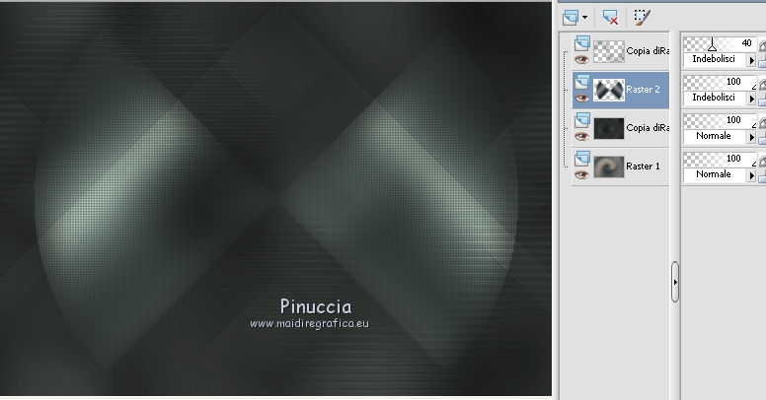Click the swirl thumbnail of Raster 1
The height and width of the screenshot is (400, 766).
pos(609,167)
